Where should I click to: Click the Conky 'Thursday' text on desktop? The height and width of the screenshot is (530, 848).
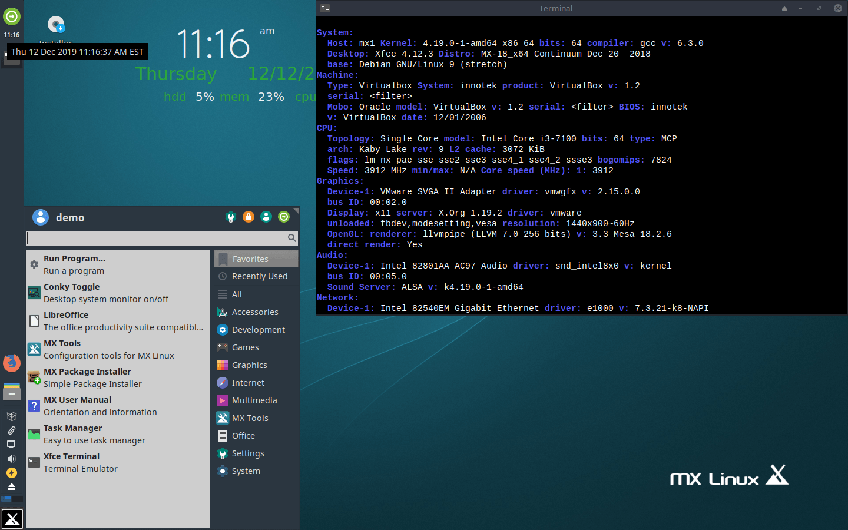[176, 74]
